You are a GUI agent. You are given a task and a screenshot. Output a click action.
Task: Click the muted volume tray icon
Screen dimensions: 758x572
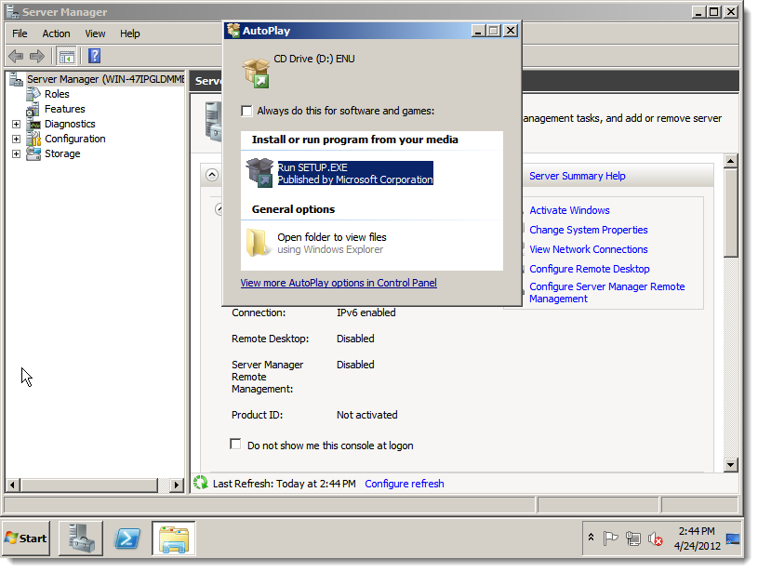point(655,539)
